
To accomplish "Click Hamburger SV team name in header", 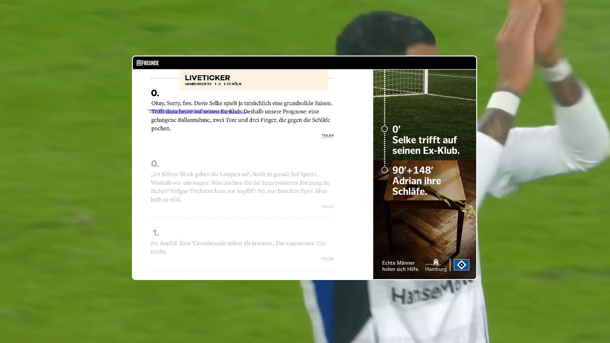I will [198, 84].
